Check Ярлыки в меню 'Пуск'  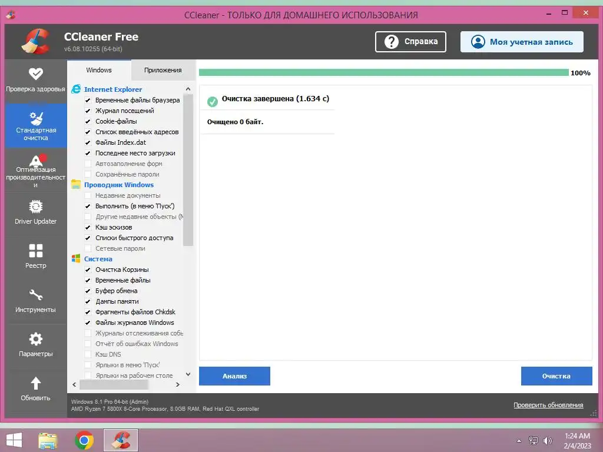(88, 365)
